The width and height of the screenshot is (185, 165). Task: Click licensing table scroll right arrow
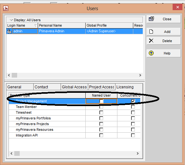click(x=138, y=154)
